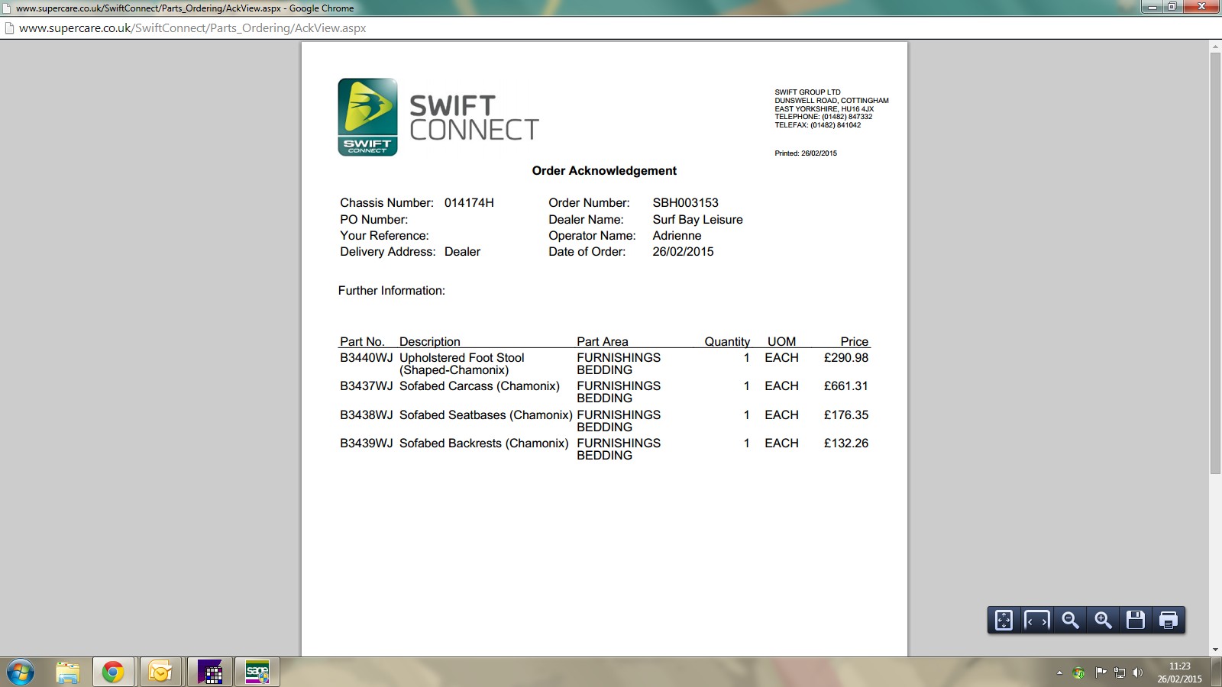Open Sage from the taskbar
The height and width of the screenshot is (687, 1222).
point(257,672)
